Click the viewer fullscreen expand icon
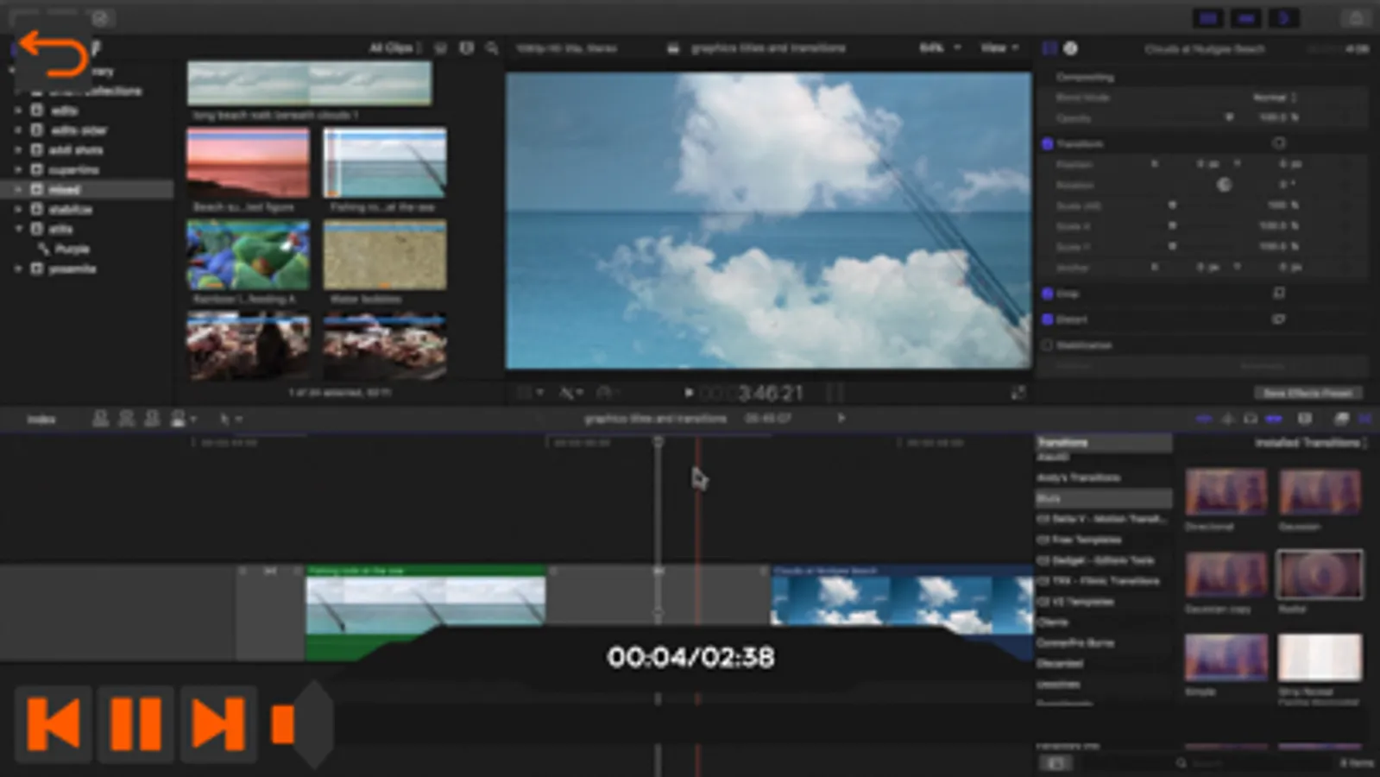Image resolution: width=1380 pixels, height=777 pixels. pyautogui.click(x=1018, y=394)
